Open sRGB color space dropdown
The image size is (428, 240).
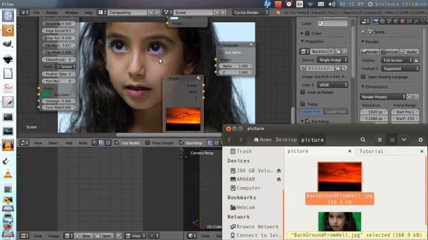coord(332,85)
